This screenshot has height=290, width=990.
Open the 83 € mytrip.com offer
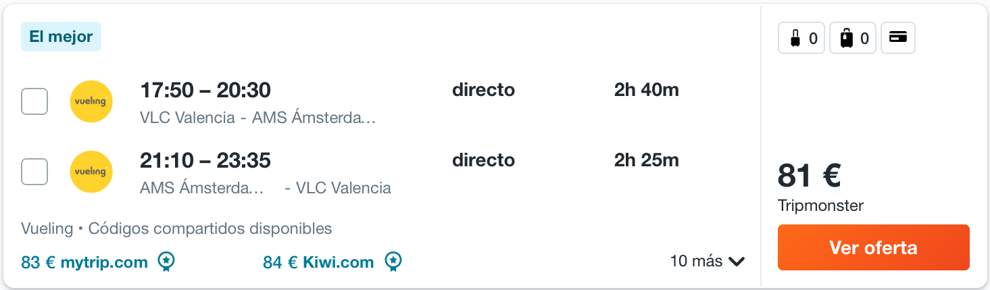click(x=84, y=262)
